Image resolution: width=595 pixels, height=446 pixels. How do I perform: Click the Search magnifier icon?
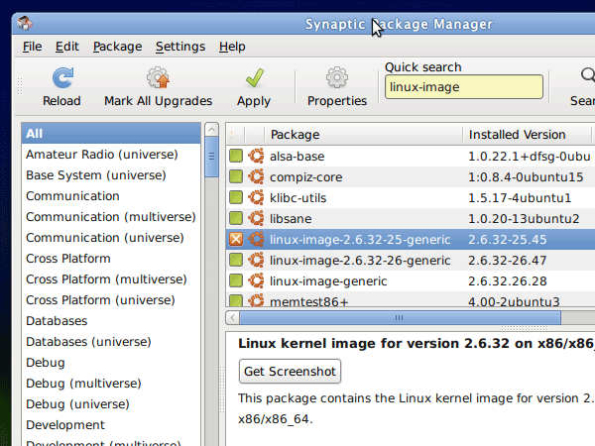(x=588, y=74)
